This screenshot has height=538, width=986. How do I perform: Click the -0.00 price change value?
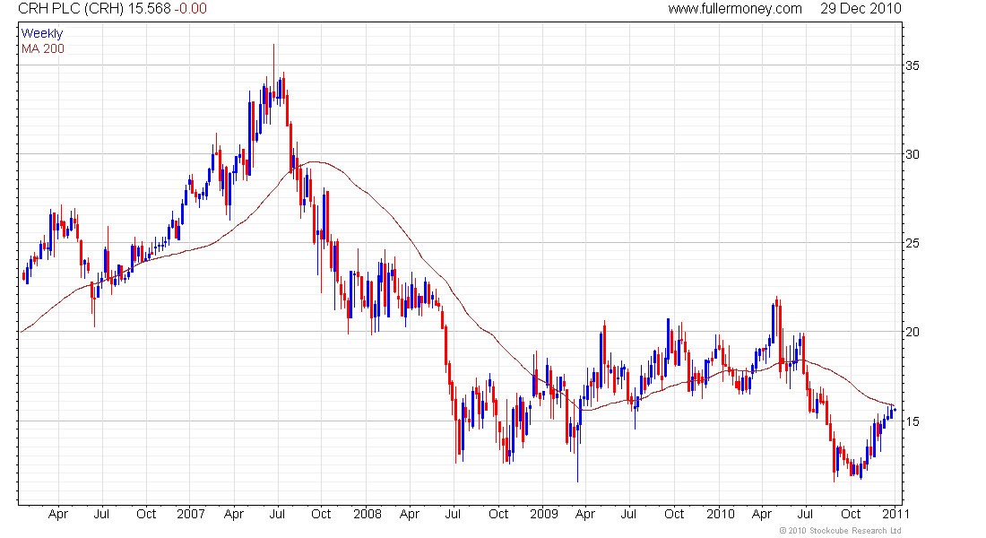(x=191, y=9)
